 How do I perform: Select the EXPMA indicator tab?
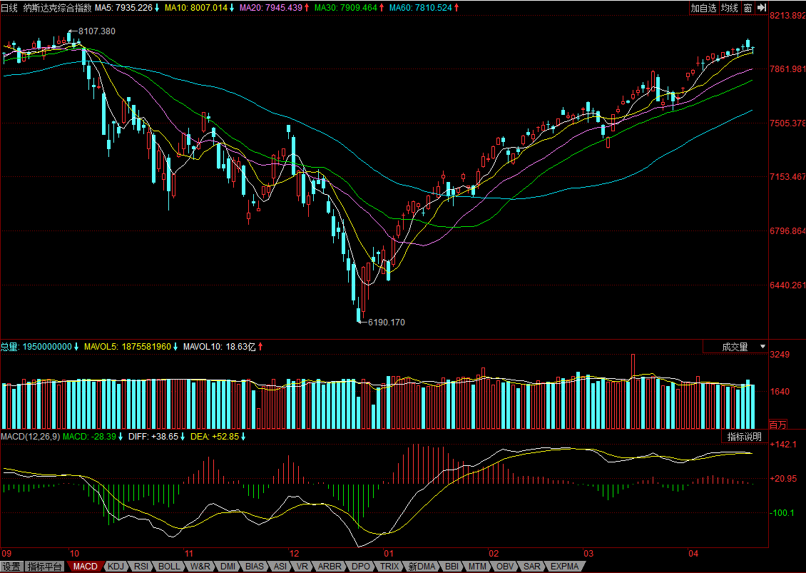coord(564,567)
